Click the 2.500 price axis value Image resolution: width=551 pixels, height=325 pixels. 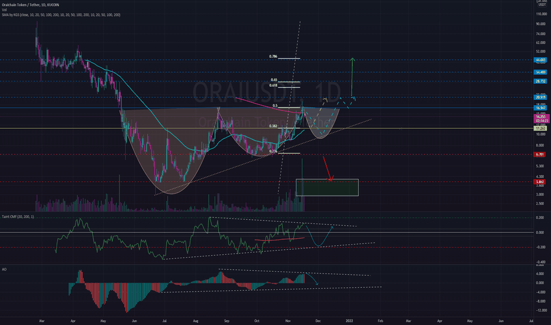[541, 203]
